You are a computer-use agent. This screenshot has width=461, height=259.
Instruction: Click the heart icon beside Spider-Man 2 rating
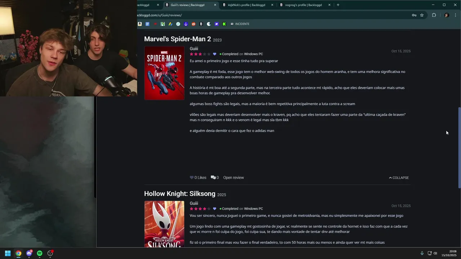coord(215,54)
